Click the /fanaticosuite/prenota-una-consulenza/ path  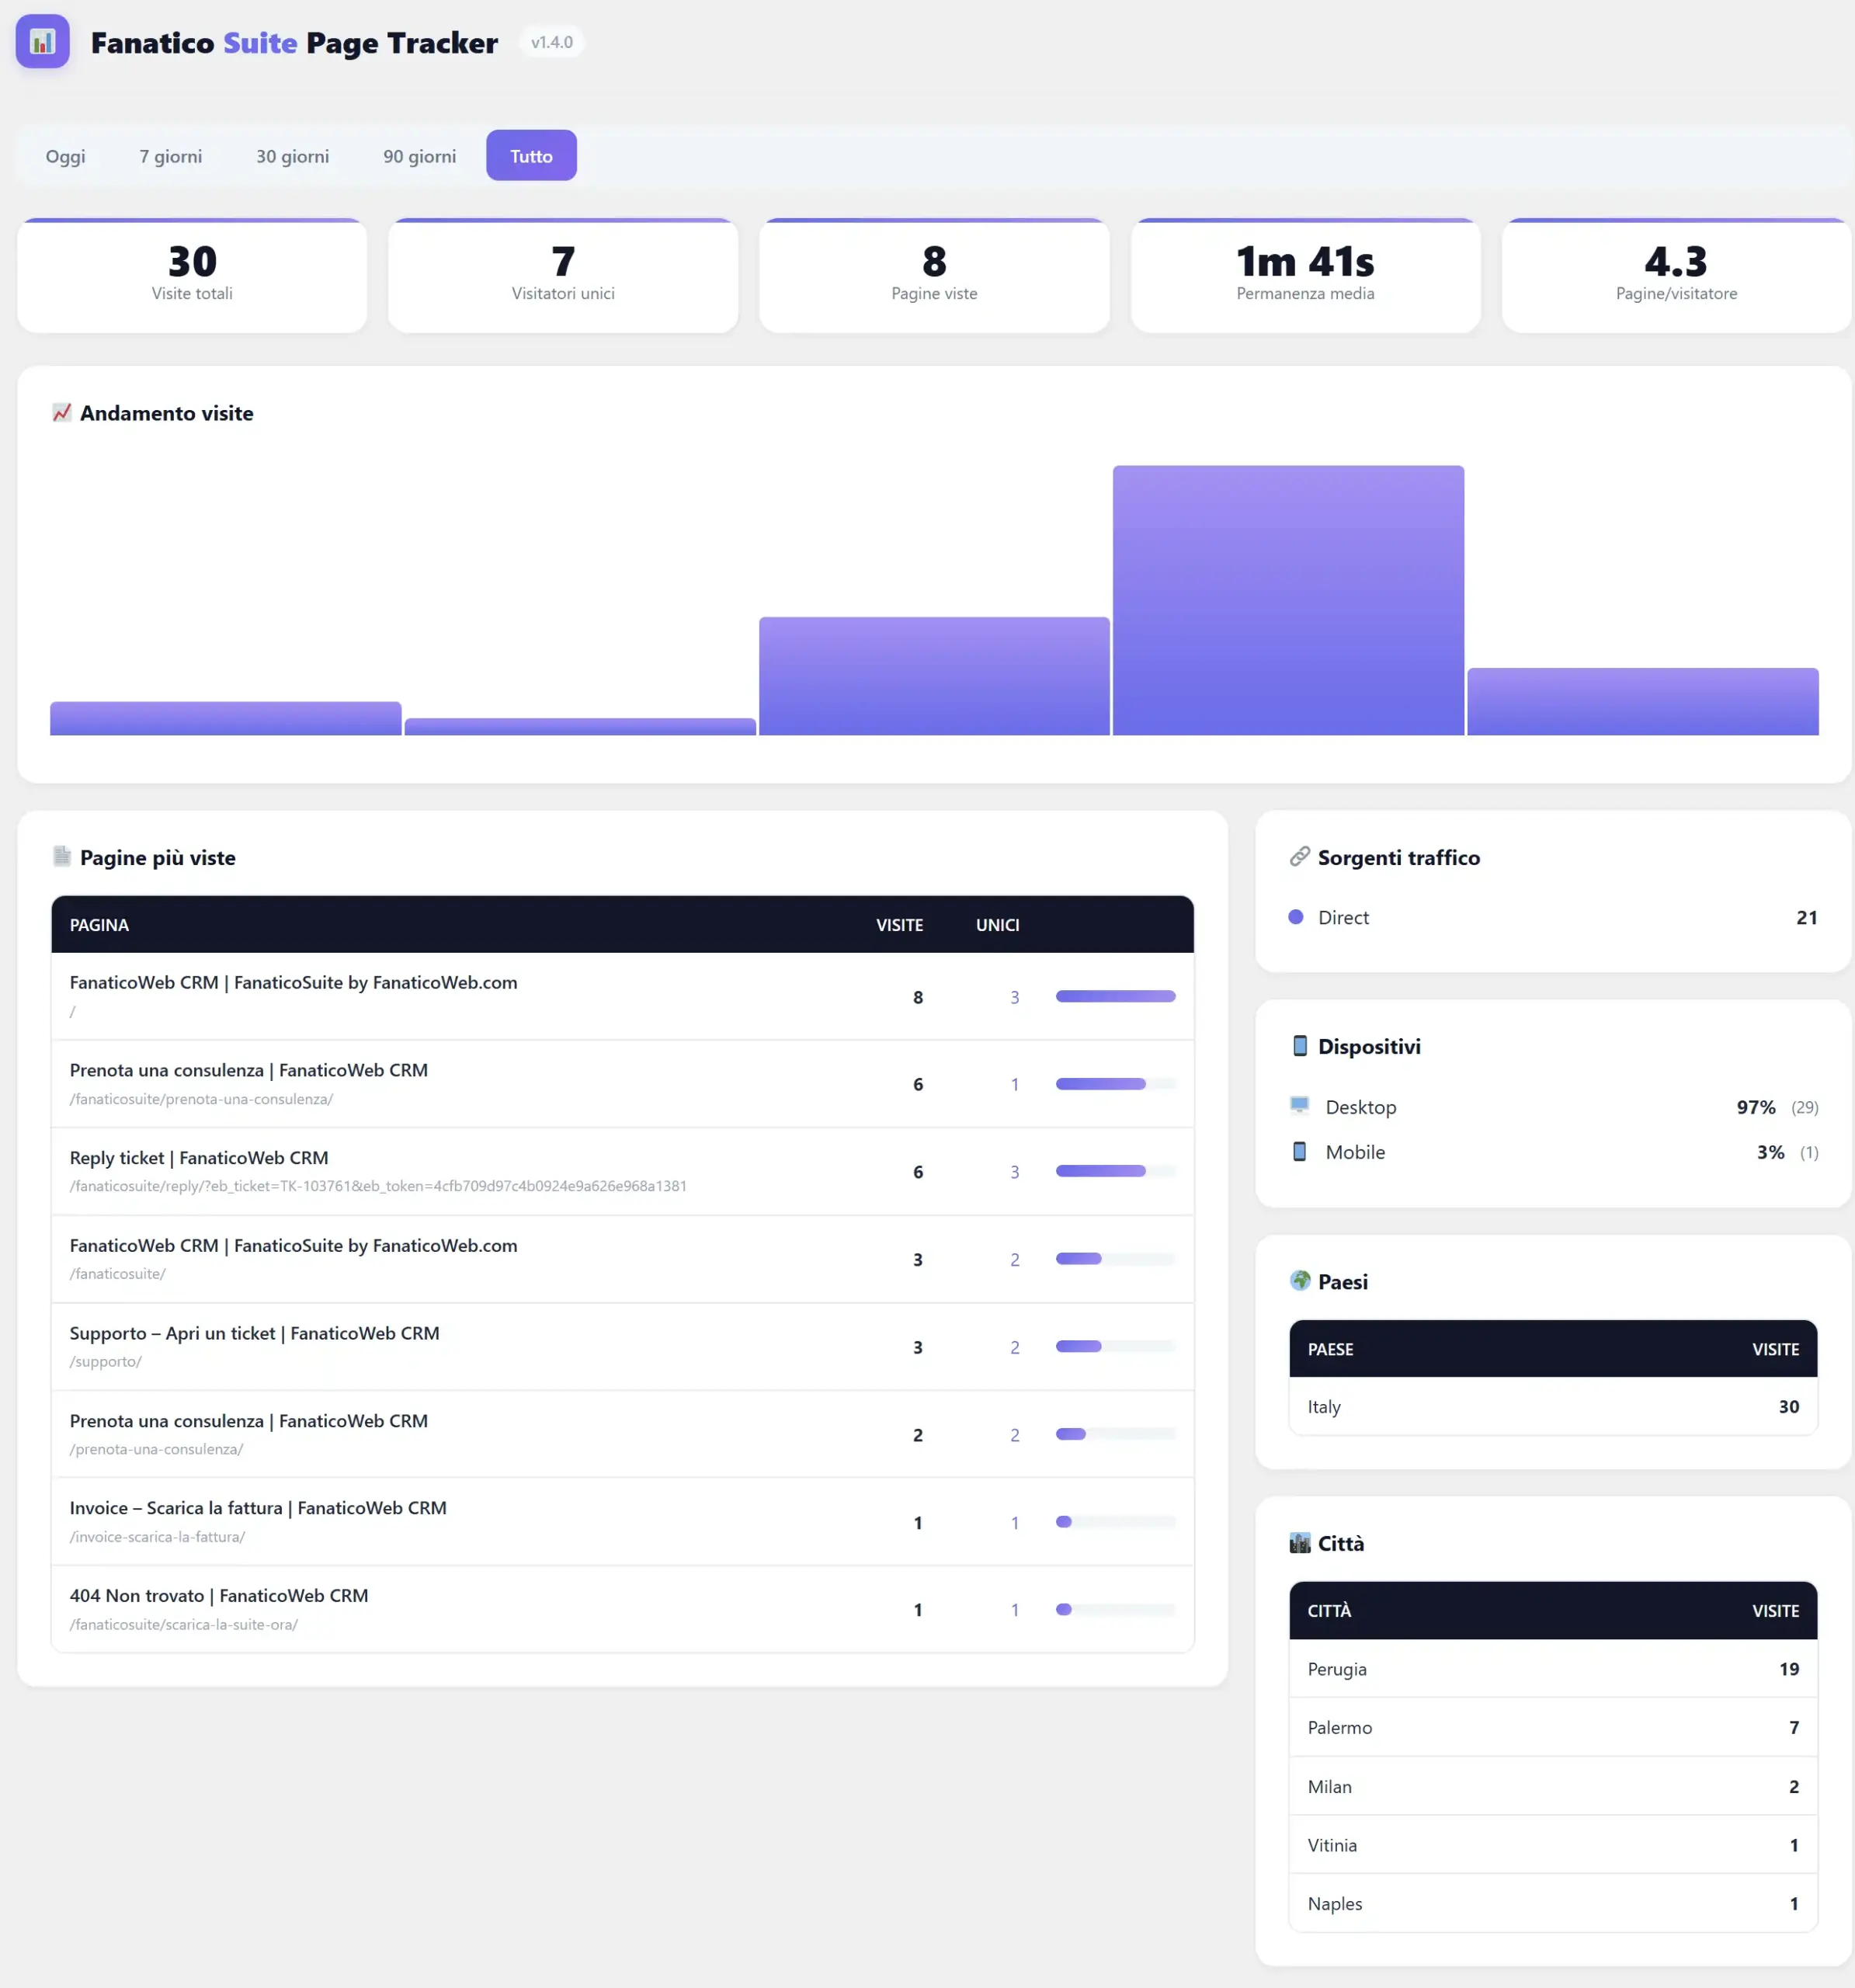(x=201, y=1099)
